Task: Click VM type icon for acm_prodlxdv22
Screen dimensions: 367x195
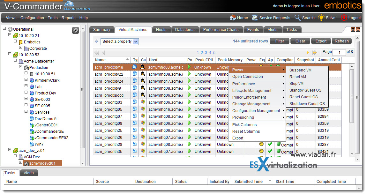Action: [135, 74]
